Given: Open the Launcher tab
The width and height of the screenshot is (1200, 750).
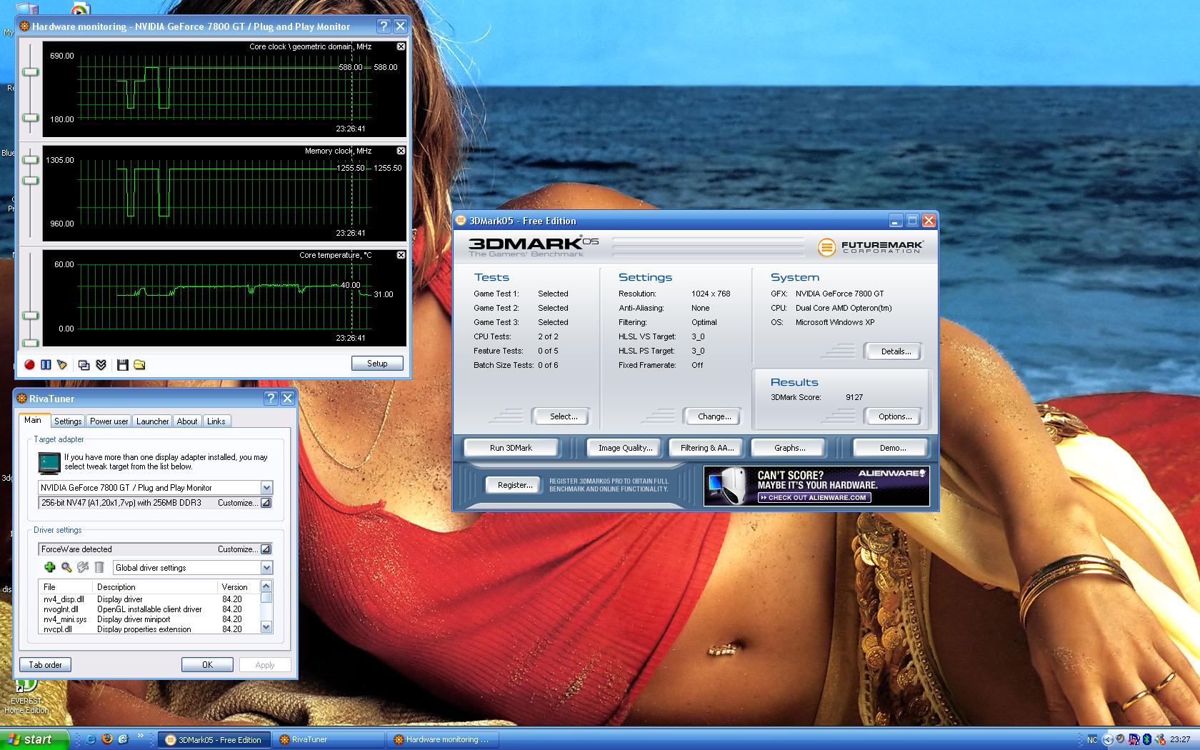Looking at the screenshot, I should coord(152,421).
